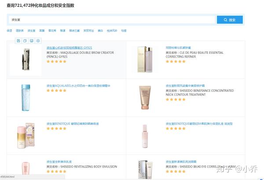This screenshot has width=264, height=180.
Task: Click the star rating under the neck contour treatment
Action: [176, 99]
